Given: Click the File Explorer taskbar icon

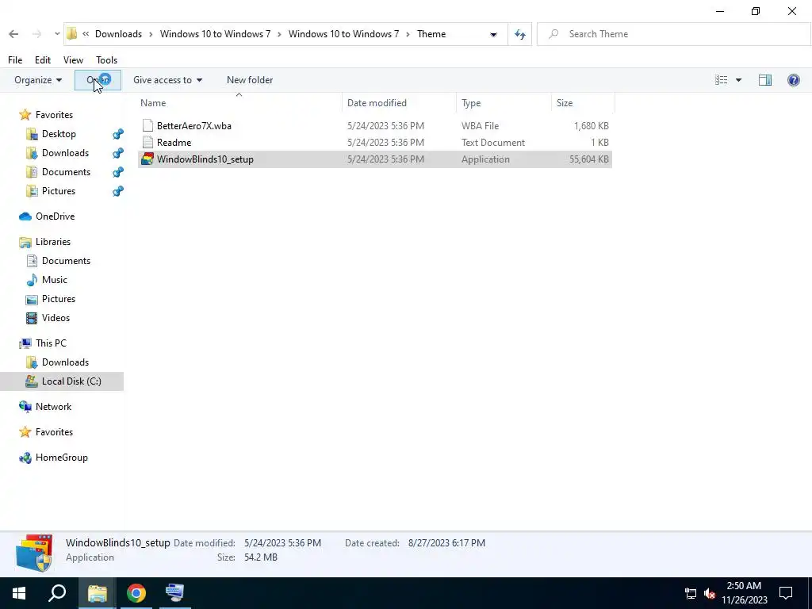Looking at the screenshot, I should [97, 593].
